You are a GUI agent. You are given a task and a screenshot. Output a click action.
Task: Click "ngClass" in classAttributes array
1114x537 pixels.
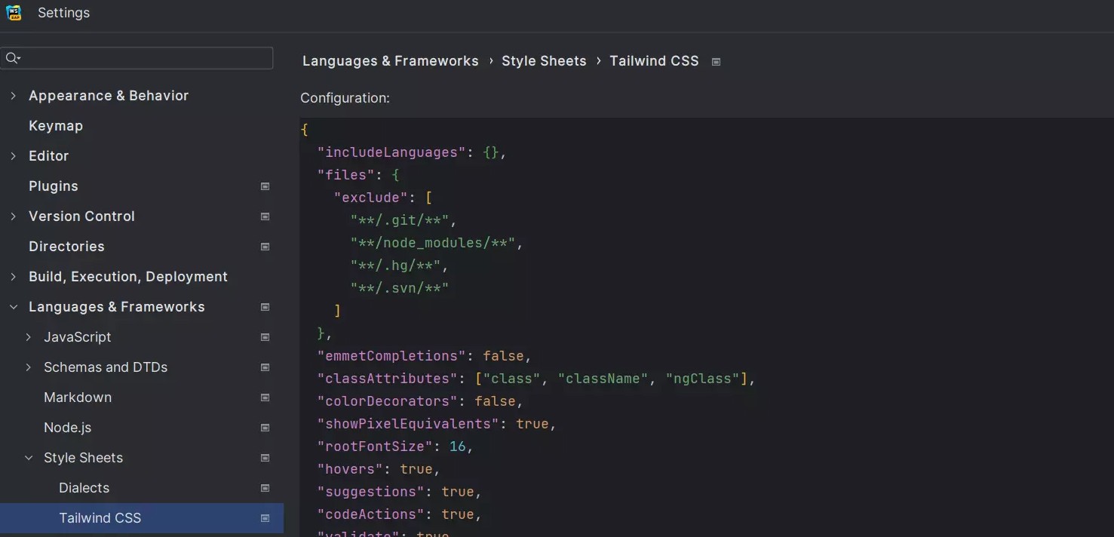coord(702,379)
